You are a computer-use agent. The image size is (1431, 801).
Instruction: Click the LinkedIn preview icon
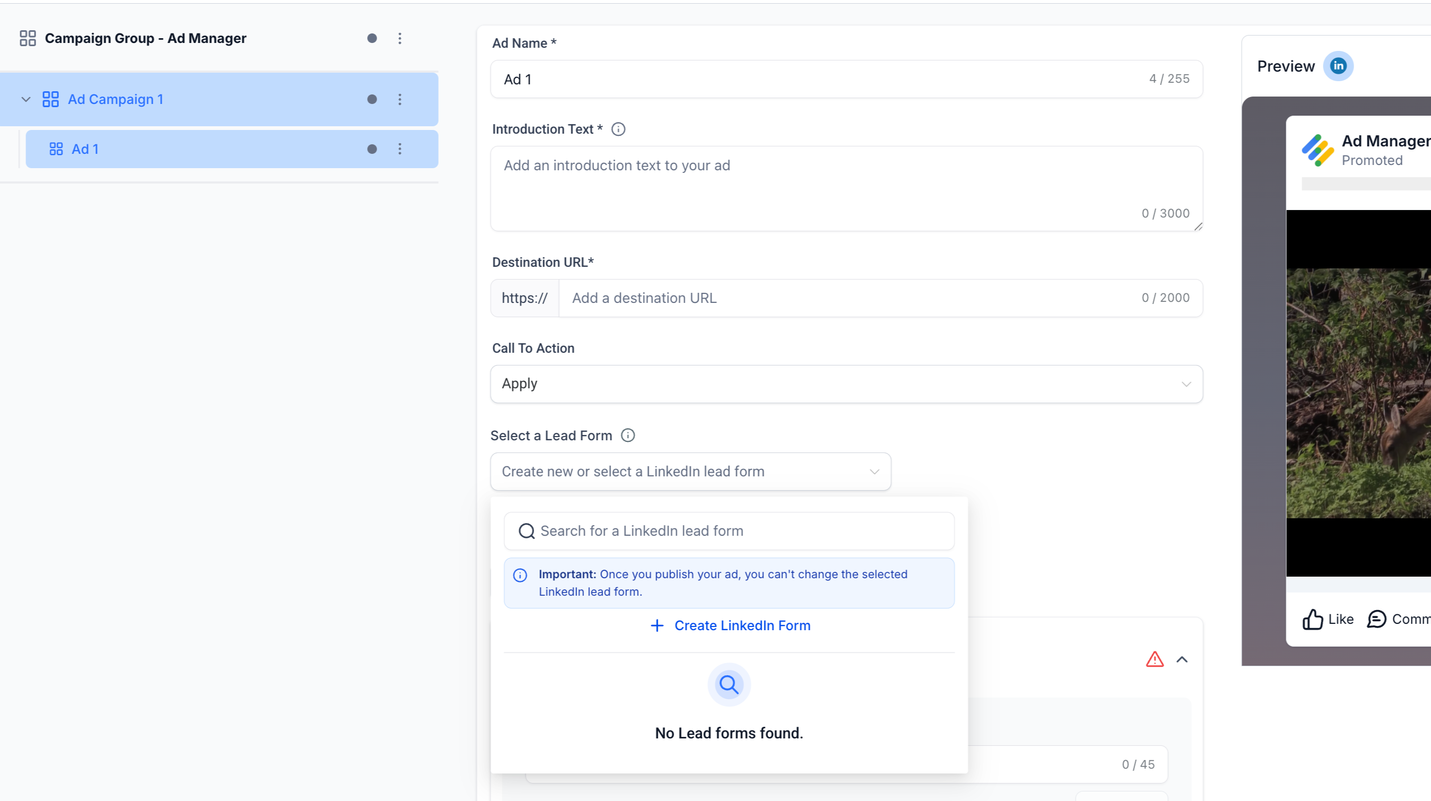click(1338, 66)
